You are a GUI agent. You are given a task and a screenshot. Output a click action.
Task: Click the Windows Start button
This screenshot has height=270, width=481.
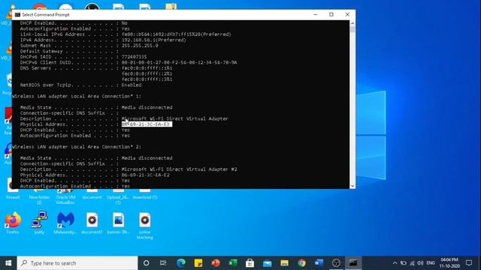(x=8, y=263)
